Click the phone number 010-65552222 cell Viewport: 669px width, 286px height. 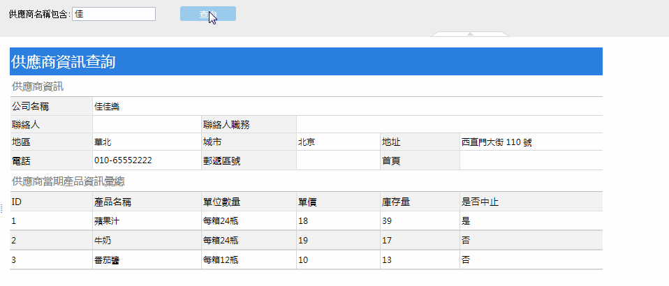pos(123,160)
